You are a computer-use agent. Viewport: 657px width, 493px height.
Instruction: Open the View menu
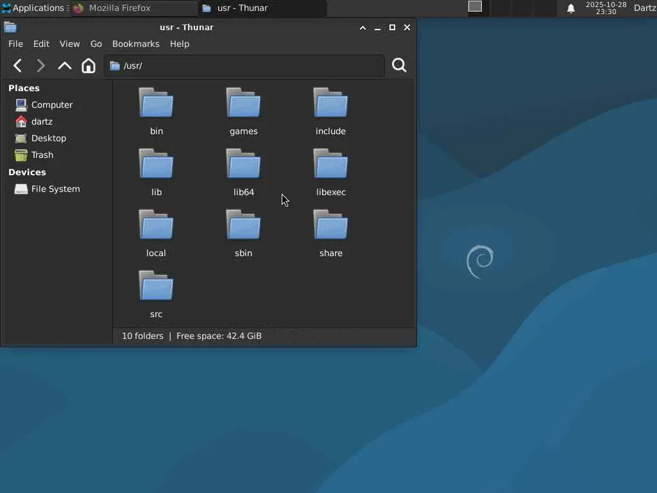[69, 44]
